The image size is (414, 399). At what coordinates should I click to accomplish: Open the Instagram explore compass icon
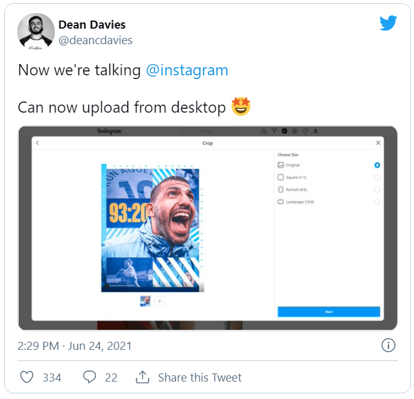coord(294,131)
